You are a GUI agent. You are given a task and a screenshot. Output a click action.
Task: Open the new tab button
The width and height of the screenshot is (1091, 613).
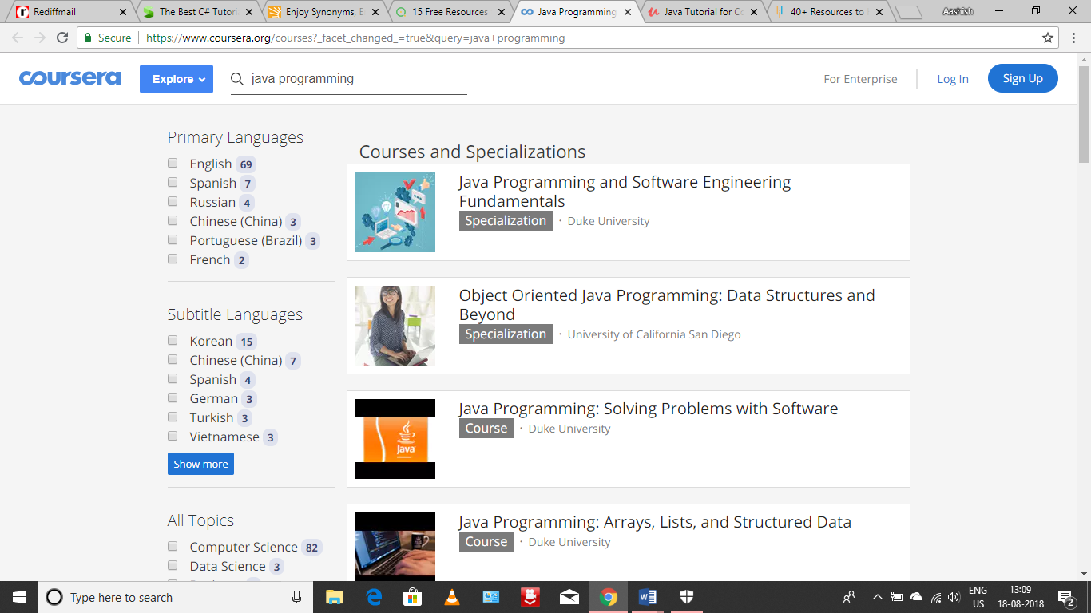[909, 13]
